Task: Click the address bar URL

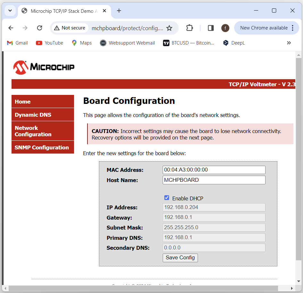Action: 127,28
